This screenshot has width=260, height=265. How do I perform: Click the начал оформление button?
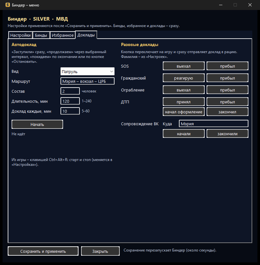pyautogui.click(x=184, y=112)
